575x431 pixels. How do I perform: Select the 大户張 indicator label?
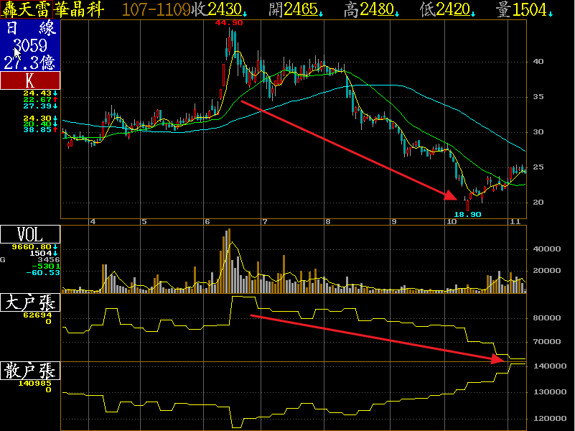pyautogui.click(x=30, y=302)
